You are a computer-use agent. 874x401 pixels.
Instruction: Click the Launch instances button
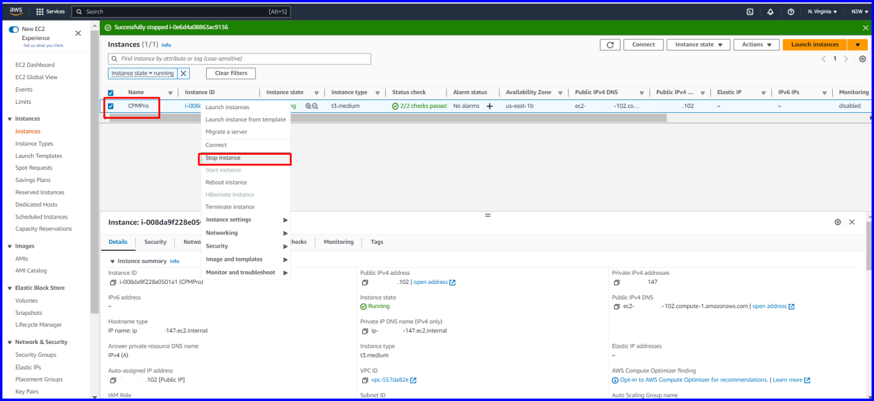815,45
